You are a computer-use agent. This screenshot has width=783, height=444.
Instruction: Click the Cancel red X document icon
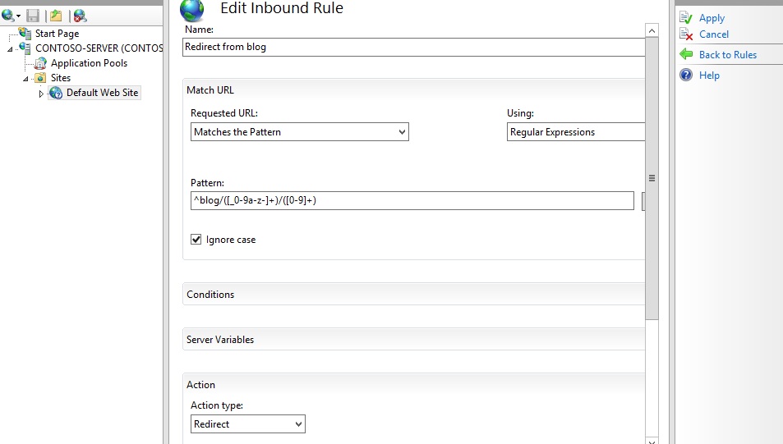pyautogui.click(x=686, y=34)
